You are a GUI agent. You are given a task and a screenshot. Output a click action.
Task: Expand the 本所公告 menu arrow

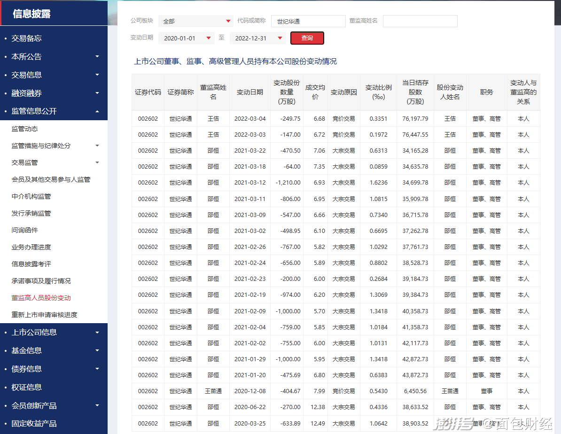tap(97, 57)
